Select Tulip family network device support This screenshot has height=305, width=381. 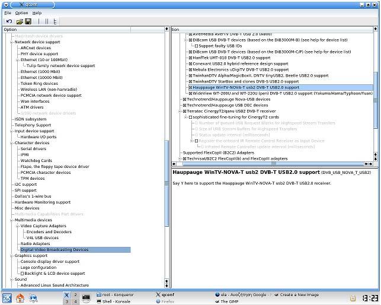click(x=61, y=66)
